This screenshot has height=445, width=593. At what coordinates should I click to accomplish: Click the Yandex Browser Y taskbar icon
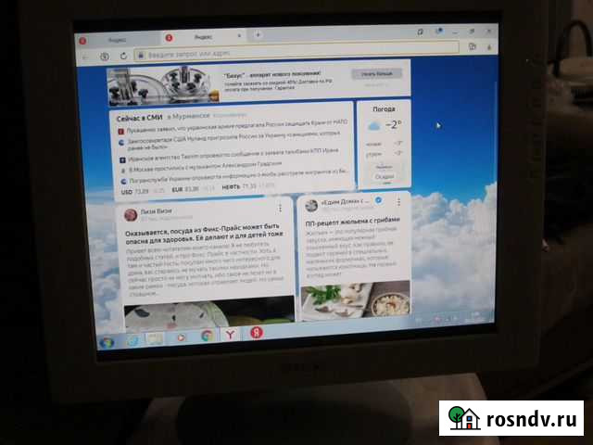point(229,335)
